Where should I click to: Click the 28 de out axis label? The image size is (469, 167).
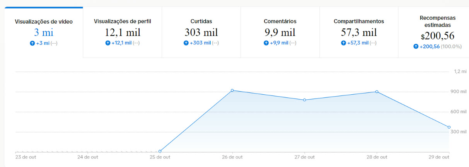coord(377,157)
